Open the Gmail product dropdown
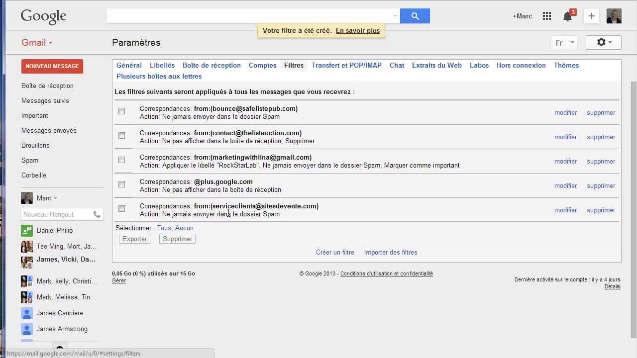This screenshot has width=637, height=358. pyautogui.click(x=37, y=42)
